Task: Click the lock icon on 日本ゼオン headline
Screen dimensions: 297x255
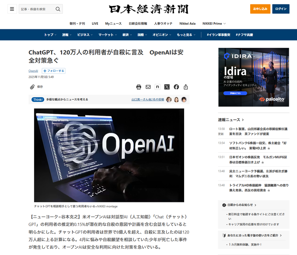Action: [x=262, y=162]
